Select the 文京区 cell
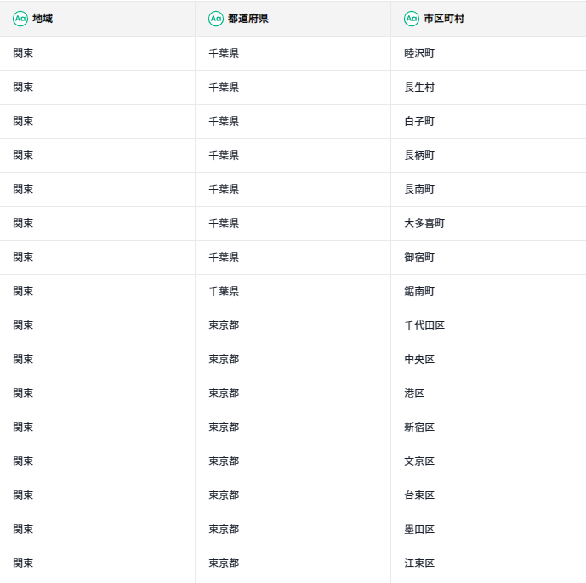The width and height of the screenshot is (586, 583). tap(488, 461)
